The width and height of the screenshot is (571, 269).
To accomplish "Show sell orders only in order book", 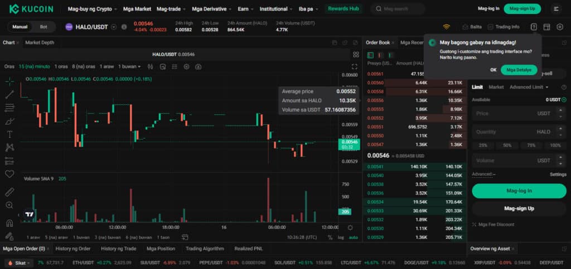I will [380, 55].
